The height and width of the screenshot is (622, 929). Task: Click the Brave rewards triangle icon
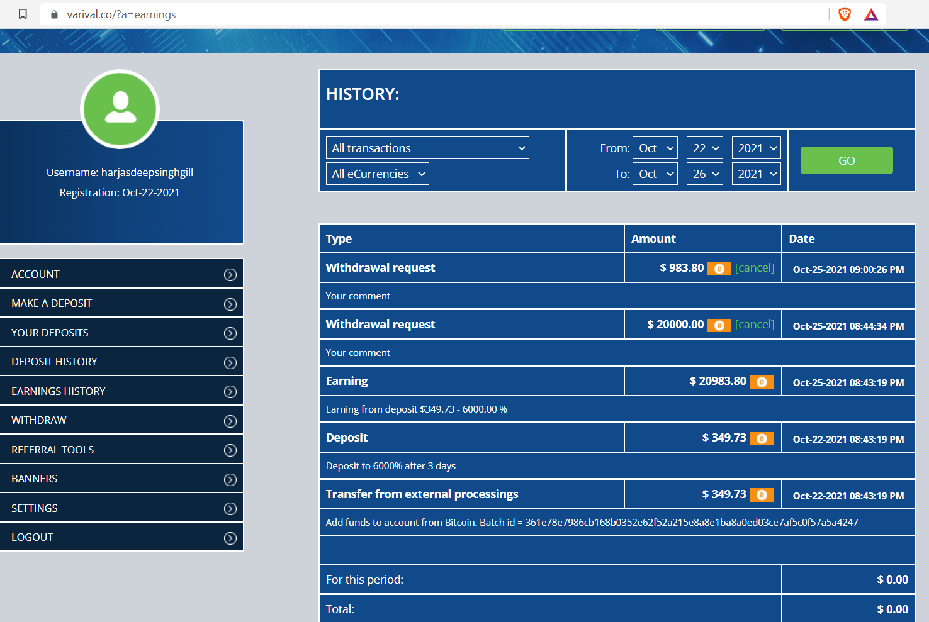click(871, 14)
